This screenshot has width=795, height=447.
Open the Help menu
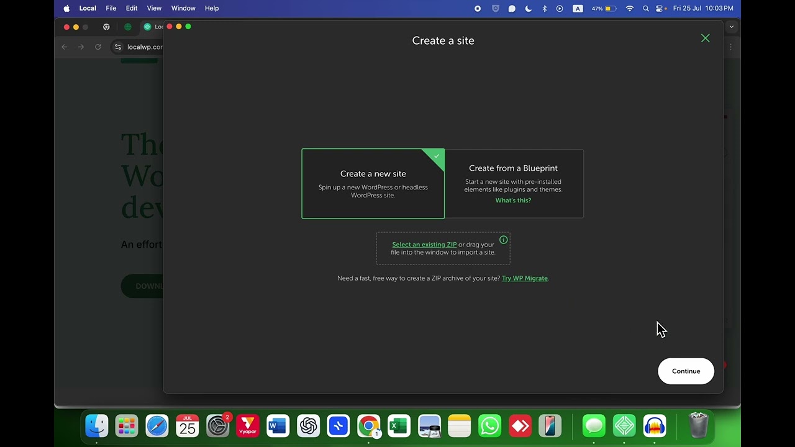[x=212, y=8]
